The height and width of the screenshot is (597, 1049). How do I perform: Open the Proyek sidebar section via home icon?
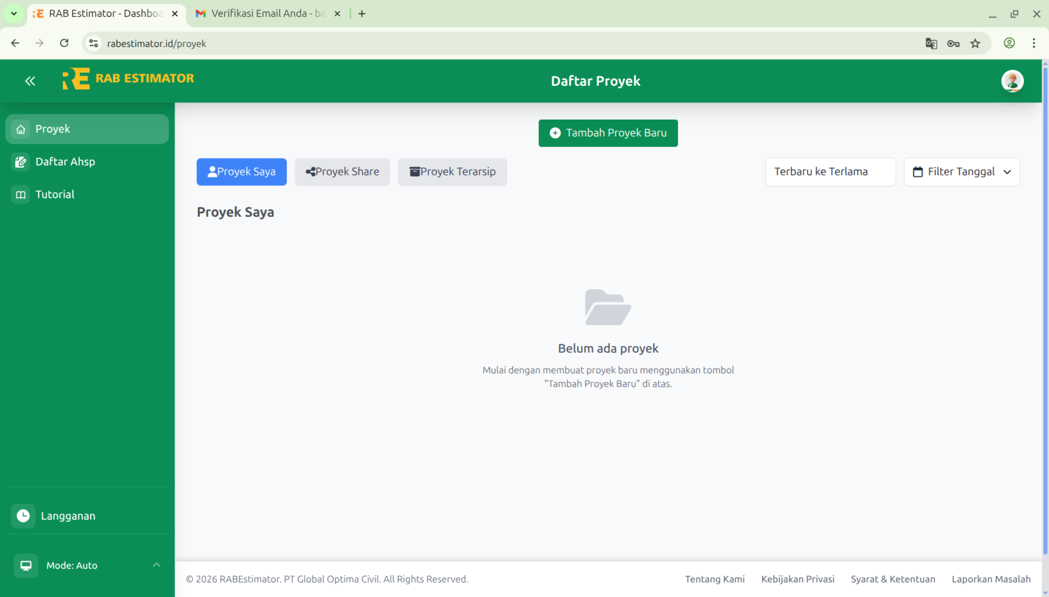(x=20, y=129)
